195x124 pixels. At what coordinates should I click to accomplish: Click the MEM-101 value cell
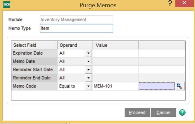pyautogui.click(x=116, y=86)
